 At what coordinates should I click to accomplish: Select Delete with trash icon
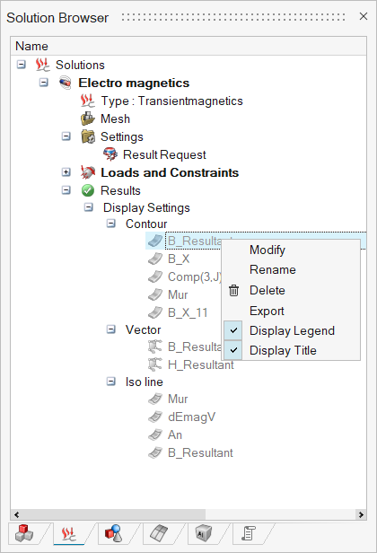[x=267, y=290]
